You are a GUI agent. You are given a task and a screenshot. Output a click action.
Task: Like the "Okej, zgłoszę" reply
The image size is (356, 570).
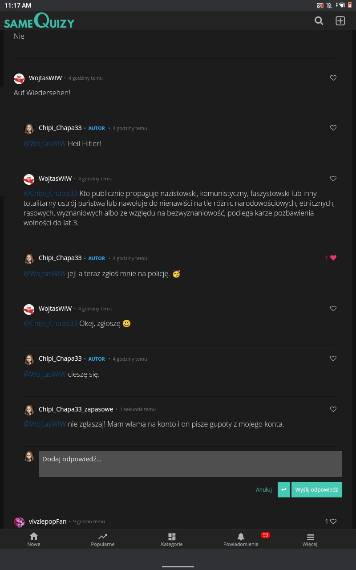coord(333,308)
